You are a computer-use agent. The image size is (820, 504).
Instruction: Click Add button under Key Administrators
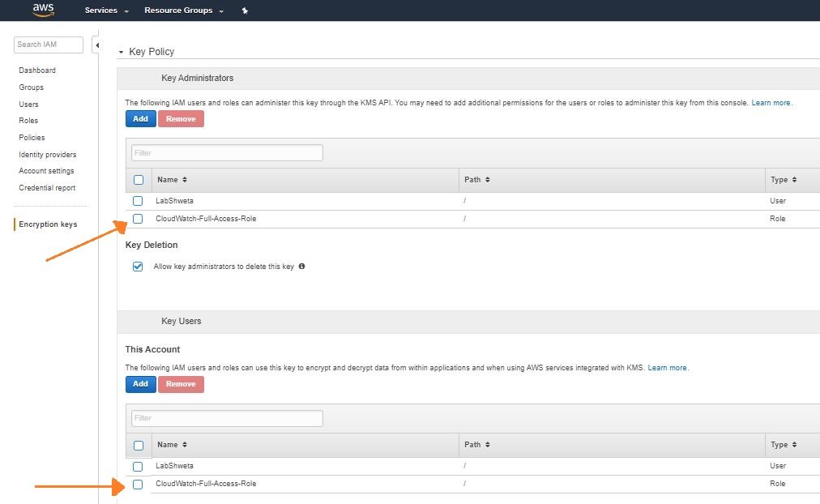140,118
